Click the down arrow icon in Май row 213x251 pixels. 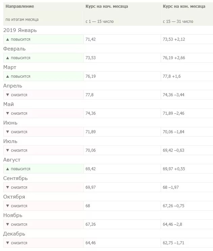point(7,113)
